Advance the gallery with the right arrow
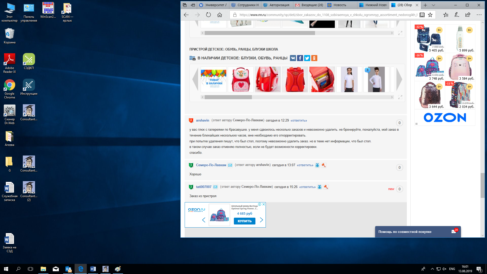Screen dimensions: 487x274 (x=399, y=79)
